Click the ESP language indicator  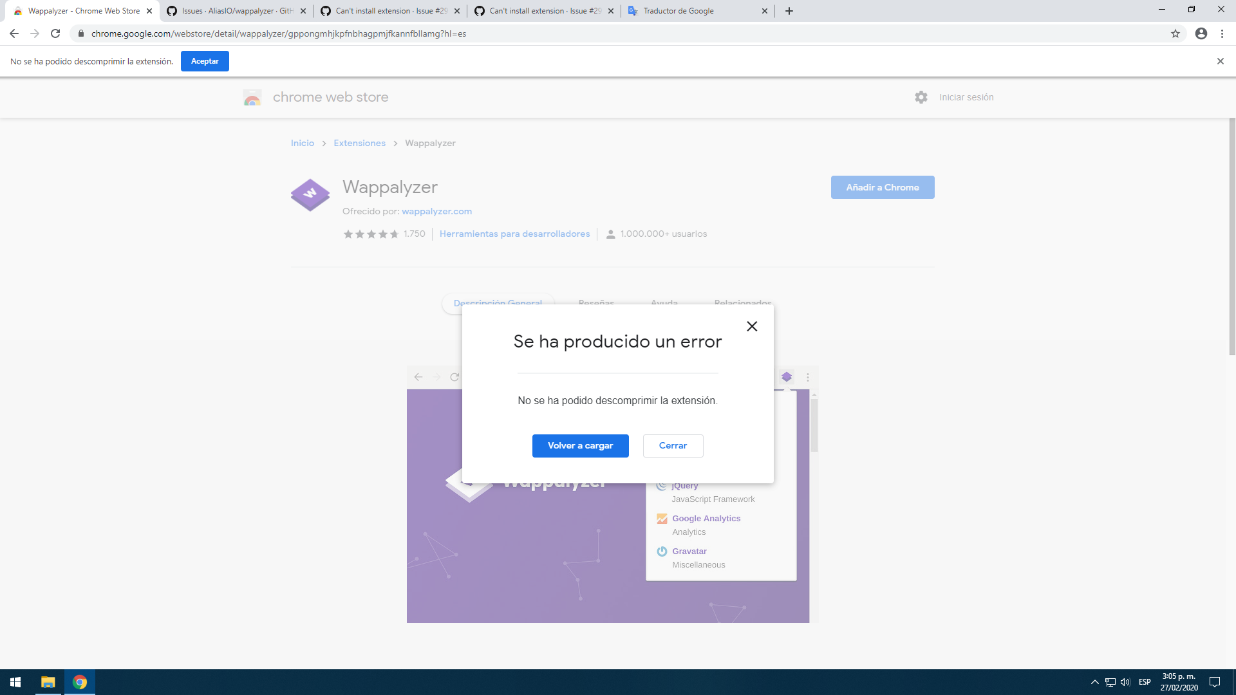point(1145,682)
